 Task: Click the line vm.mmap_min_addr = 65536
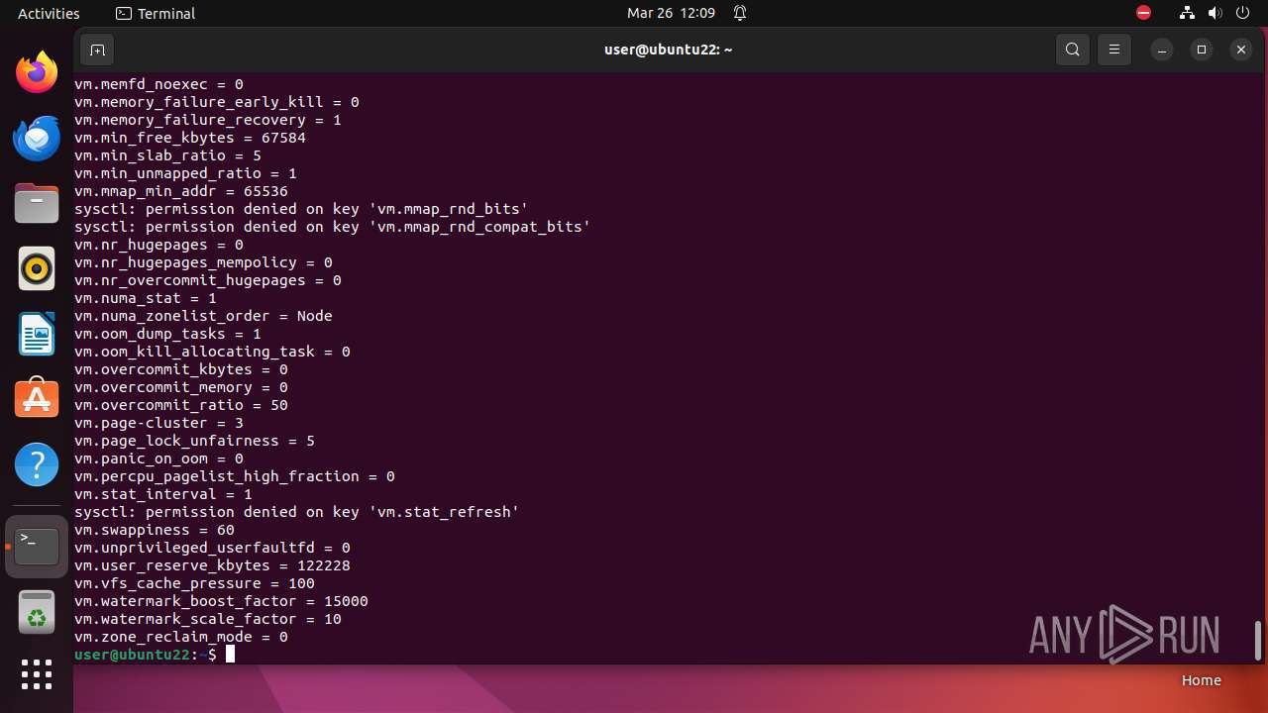coord(181,191)
